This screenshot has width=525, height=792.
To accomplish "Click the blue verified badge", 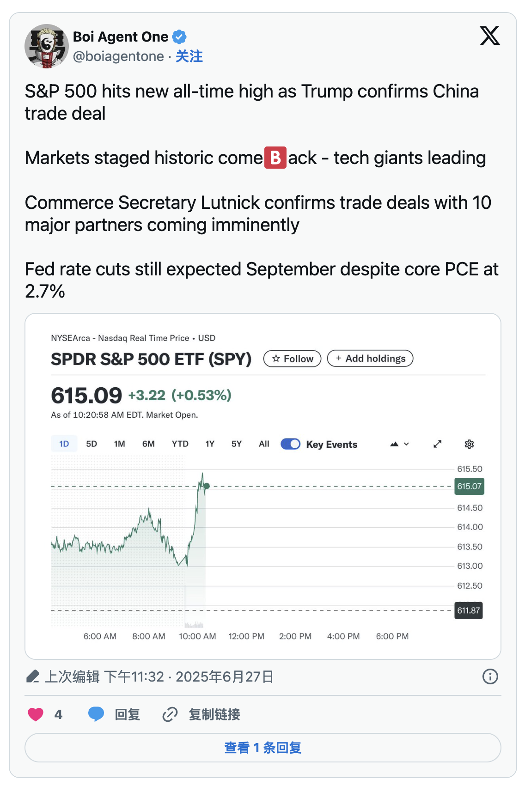I will tap(179, 37).
